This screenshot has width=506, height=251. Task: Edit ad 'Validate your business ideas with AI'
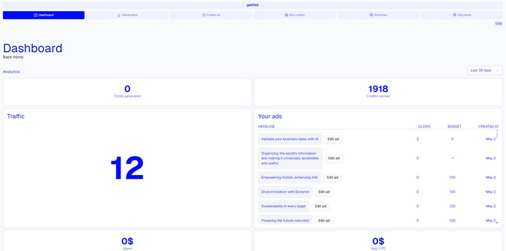pos(333,139)
